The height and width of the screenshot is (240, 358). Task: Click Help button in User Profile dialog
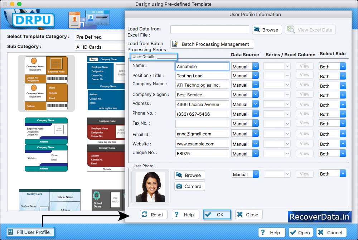(x=185, y=215)
